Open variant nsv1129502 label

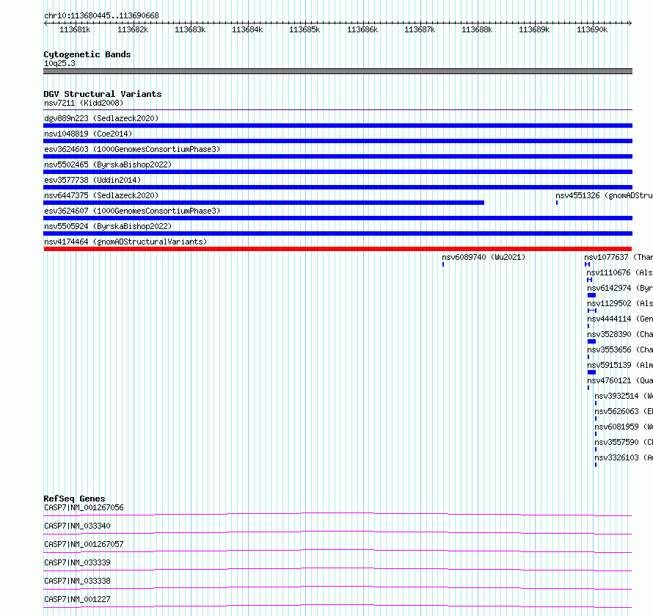[620, 303]
